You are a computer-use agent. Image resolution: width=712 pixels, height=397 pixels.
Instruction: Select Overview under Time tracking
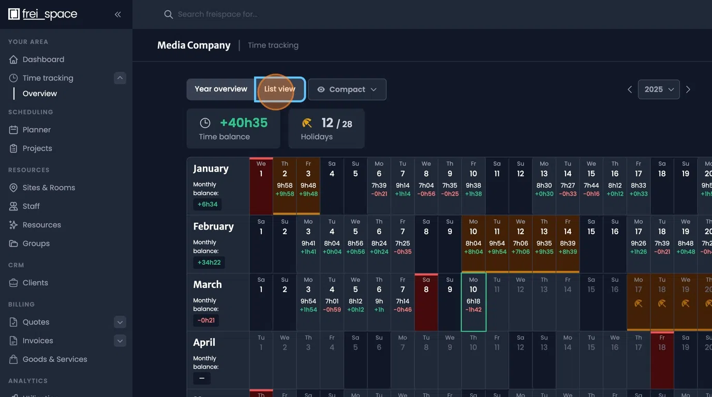(x=40, y=94)
